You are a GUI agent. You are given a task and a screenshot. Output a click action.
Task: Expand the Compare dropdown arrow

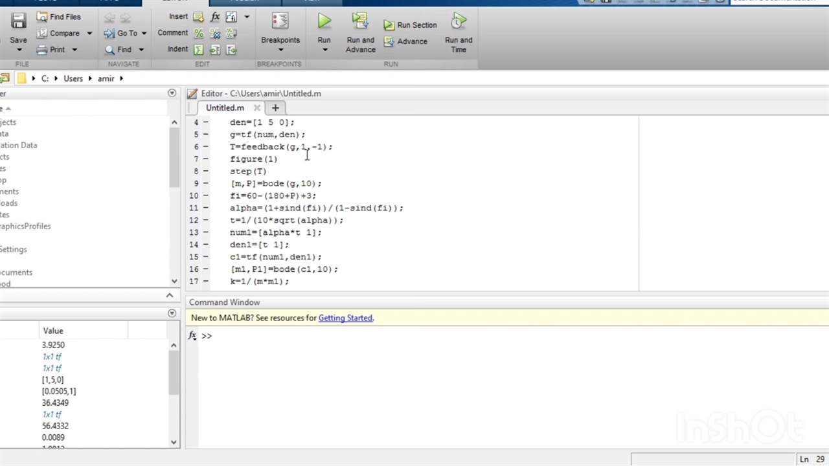pos(89,34)
